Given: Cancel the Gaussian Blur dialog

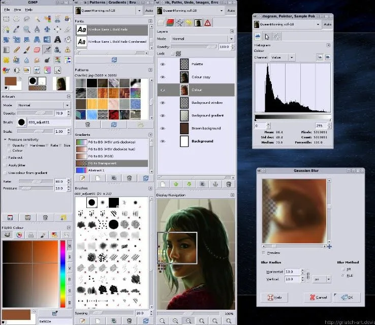Looking at the screenshot, I should (318, 298).
